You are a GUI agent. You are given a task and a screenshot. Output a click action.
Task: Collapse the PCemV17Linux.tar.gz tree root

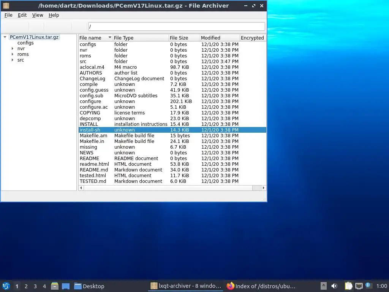pos(5,37)
